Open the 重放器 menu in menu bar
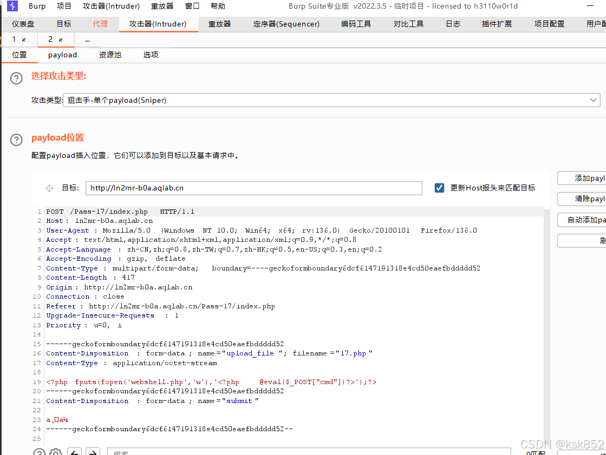Image resolution: width=606 pixels, height=455 pixels. click(x=162, y=6)
